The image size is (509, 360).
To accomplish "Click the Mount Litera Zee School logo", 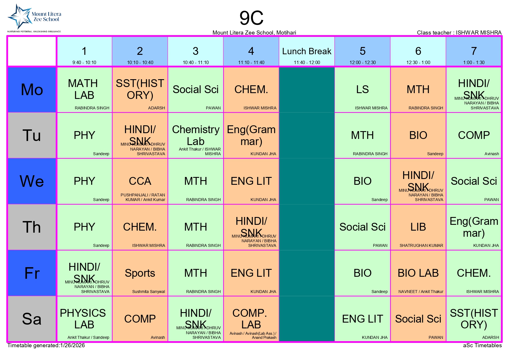I will (34, 18).
